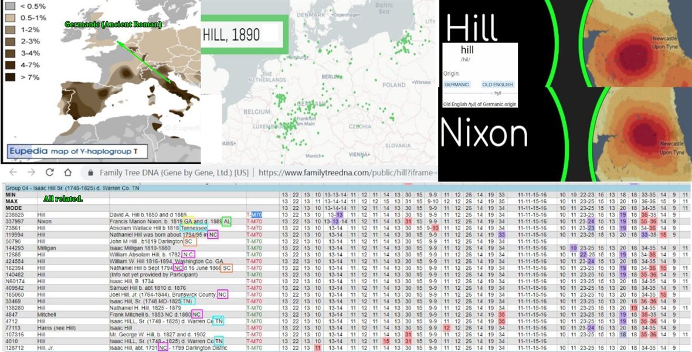The height and width of the screenshot is (352, 692).
Task: Click the GERMANIC origin tag
Action: (456, 84)
